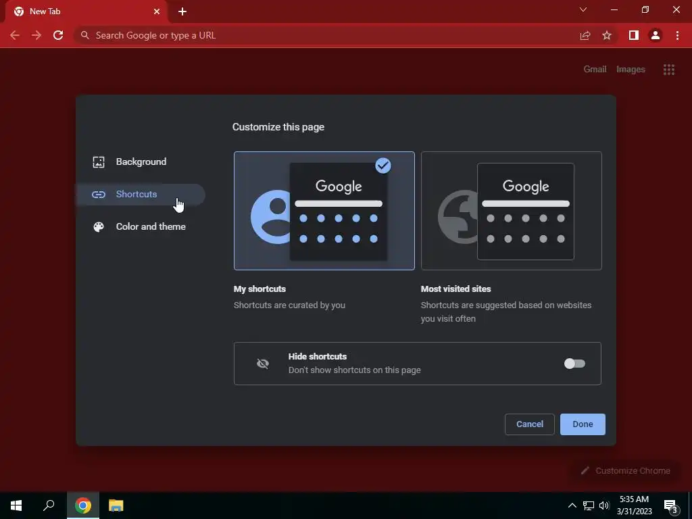Image resolution: width=692 pixels, height=519 pixels.
Task: Share this page via share icon
Action: [x=585, y=35]
